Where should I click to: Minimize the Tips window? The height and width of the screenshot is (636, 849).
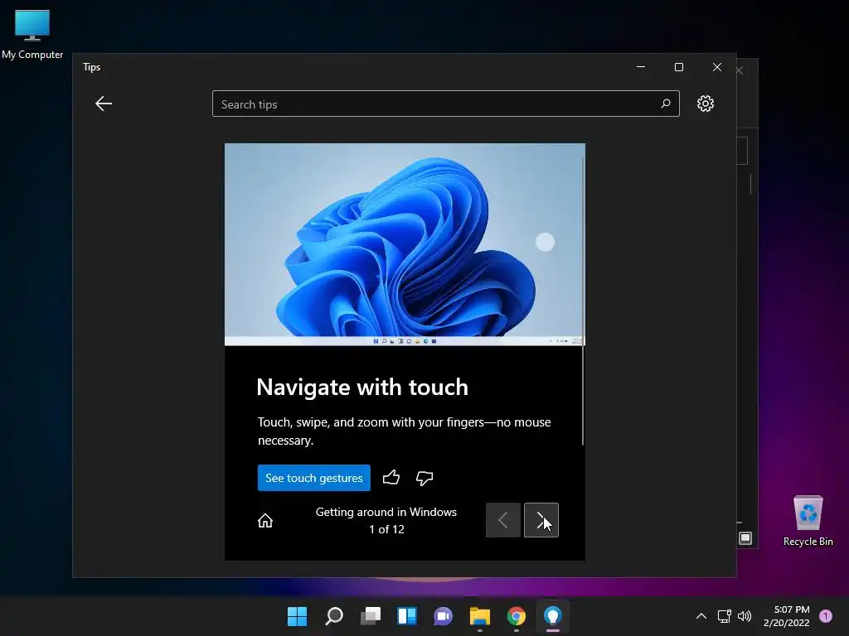point(641,67)
